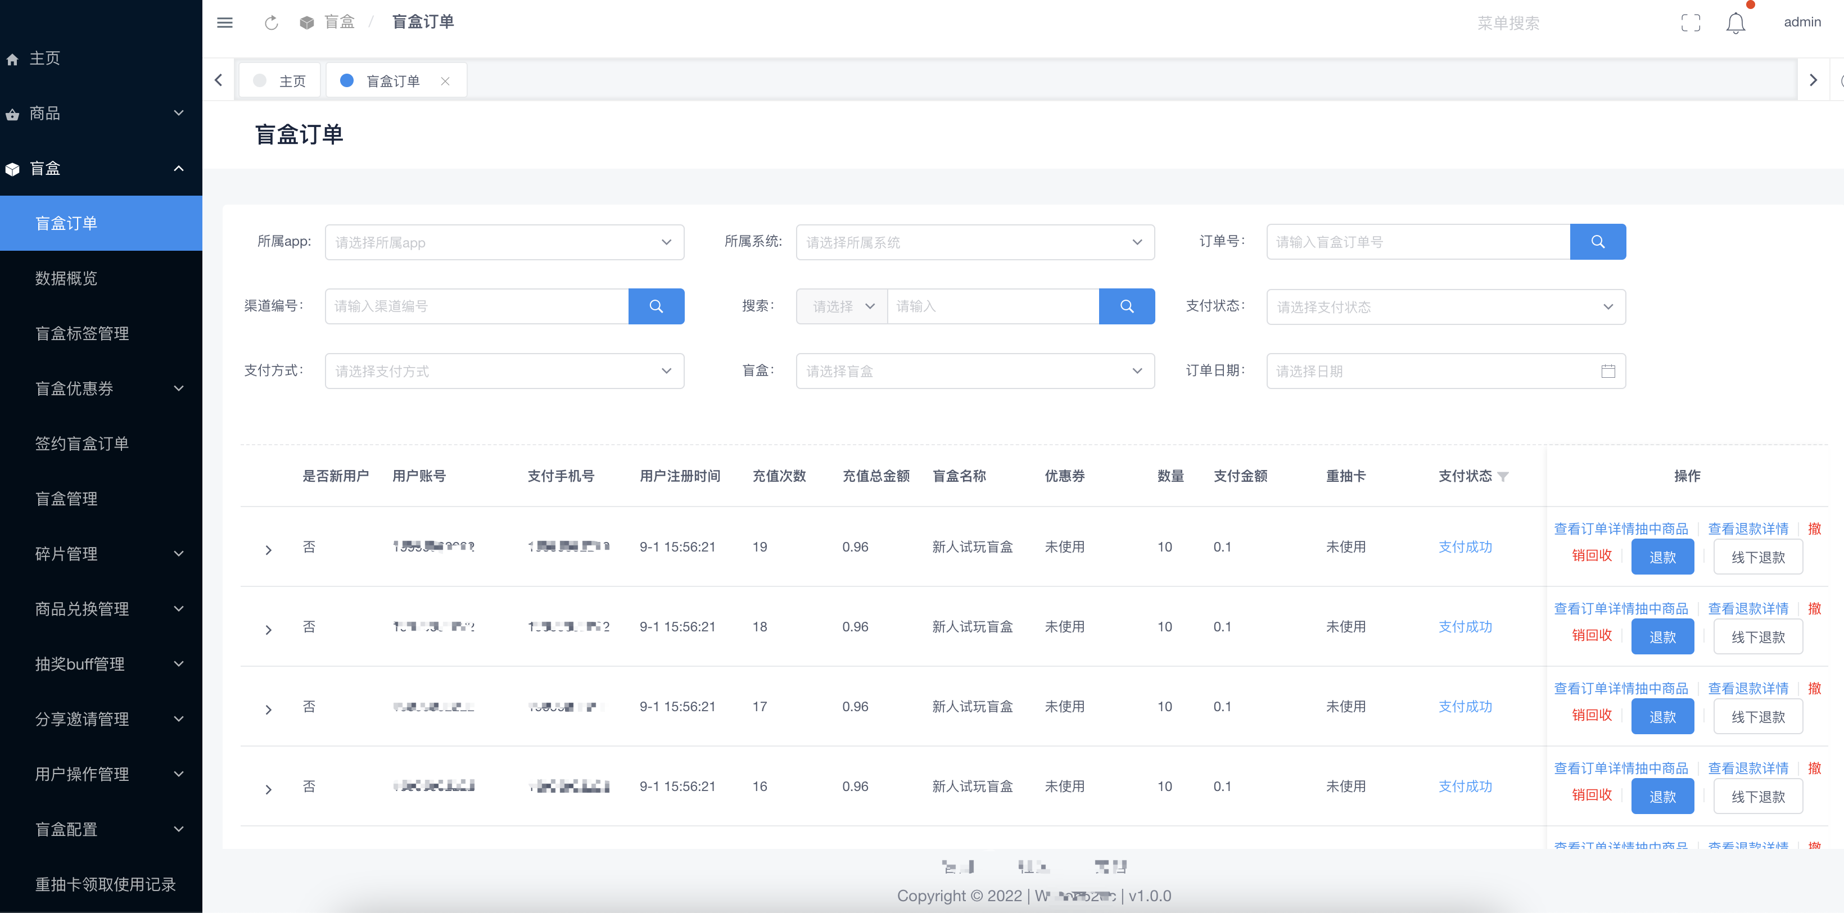Viewport: 1844px width, 913px height.
Task: Expand 盲盒优惠券 submenu
Action: 101,388
